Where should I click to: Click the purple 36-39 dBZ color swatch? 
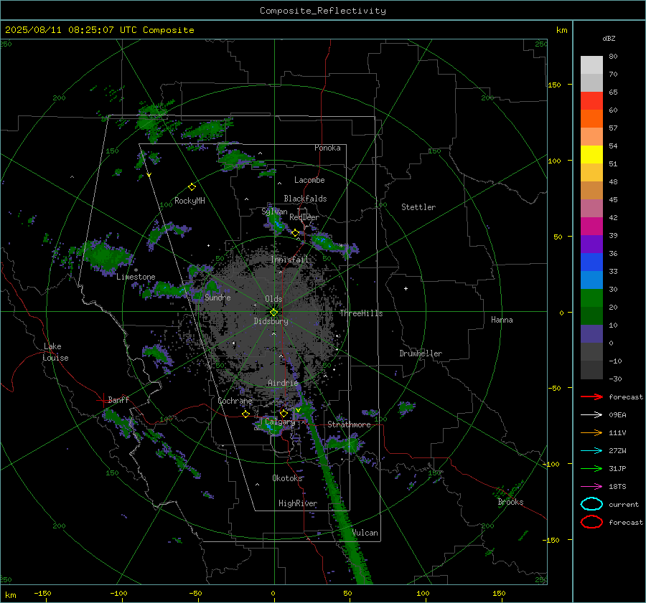click(591, 244)
